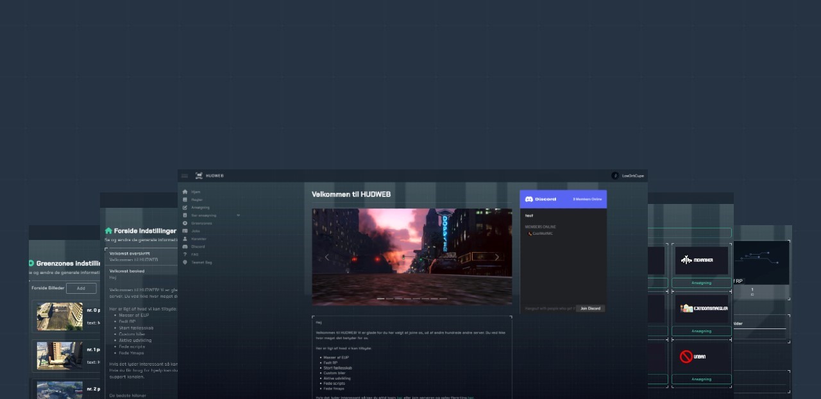The width and height of the screenshot is (821, 399).
Task: Click the LowOrbCupe user avatar
Action: coord(615,176)
